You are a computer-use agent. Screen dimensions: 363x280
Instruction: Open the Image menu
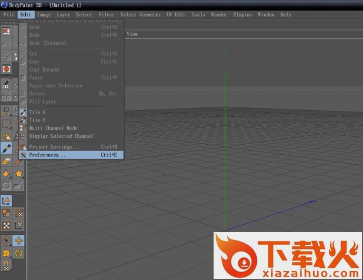coord(44,15)
